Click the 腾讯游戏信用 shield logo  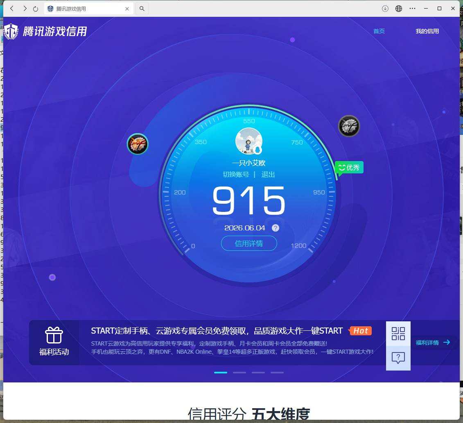tap(11, 31)
